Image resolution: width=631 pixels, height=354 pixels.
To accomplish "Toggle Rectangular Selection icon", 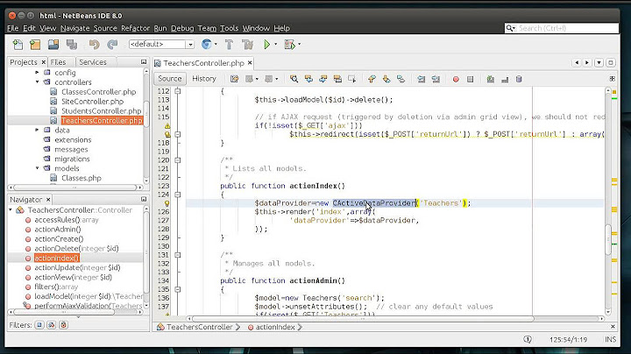I will 352,79.
